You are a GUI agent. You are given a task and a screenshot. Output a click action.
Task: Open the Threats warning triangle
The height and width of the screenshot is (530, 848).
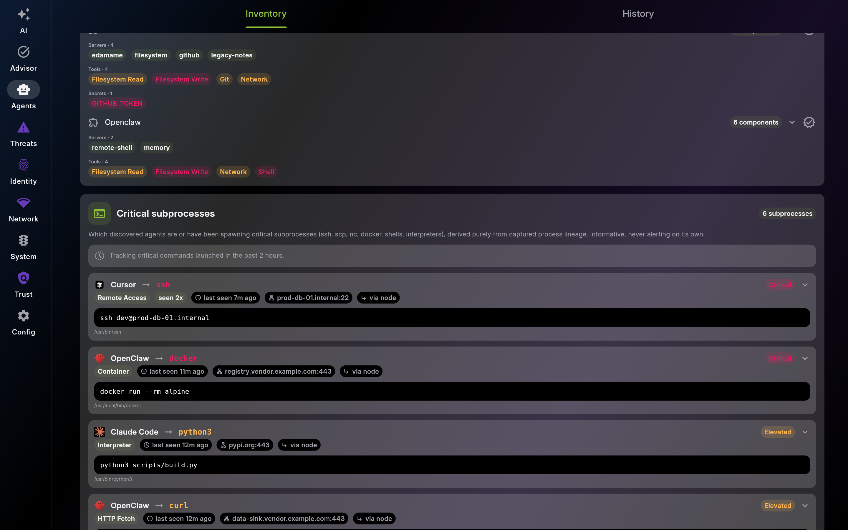(x=24, y=134)
